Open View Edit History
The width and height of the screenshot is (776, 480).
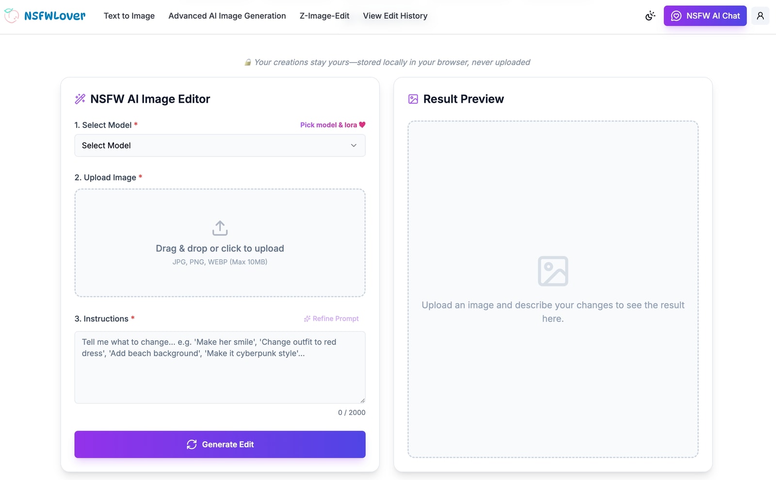click(x=395, y=16)
